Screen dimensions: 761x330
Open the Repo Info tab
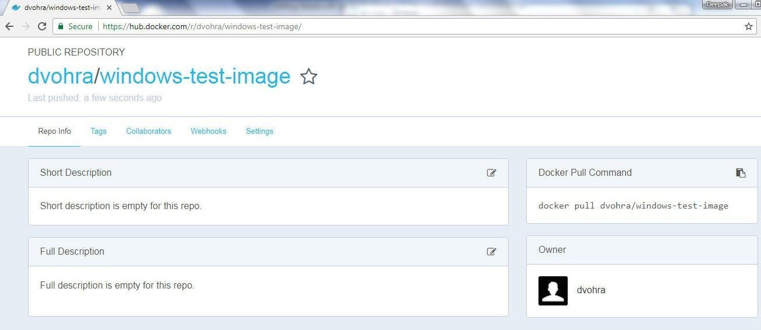tap(55, 131)
